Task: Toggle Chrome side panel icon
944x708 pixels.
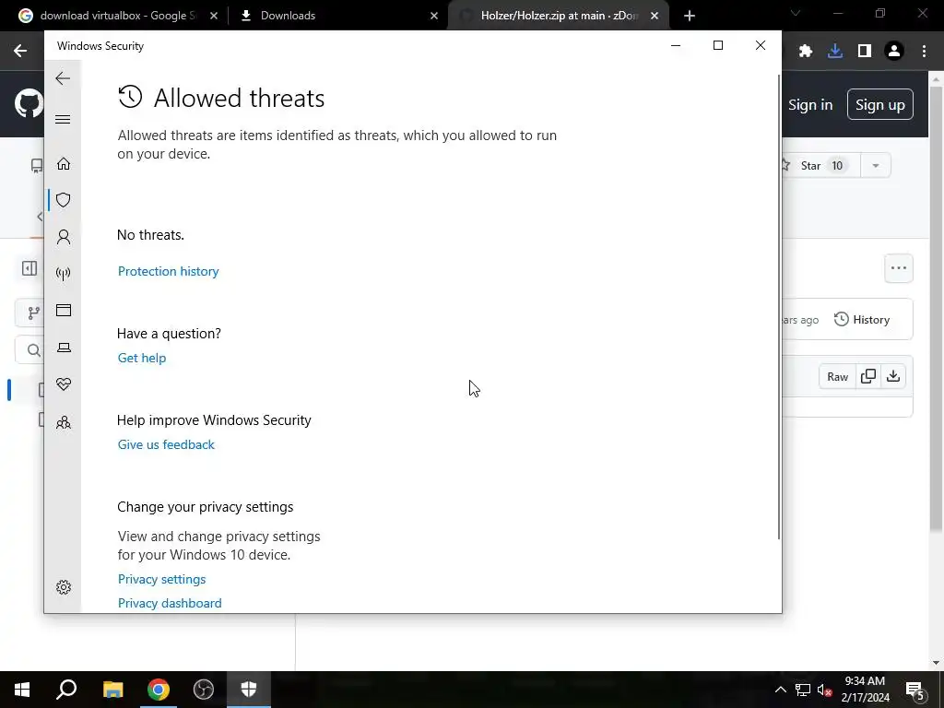Action: (x=865, y=52)
